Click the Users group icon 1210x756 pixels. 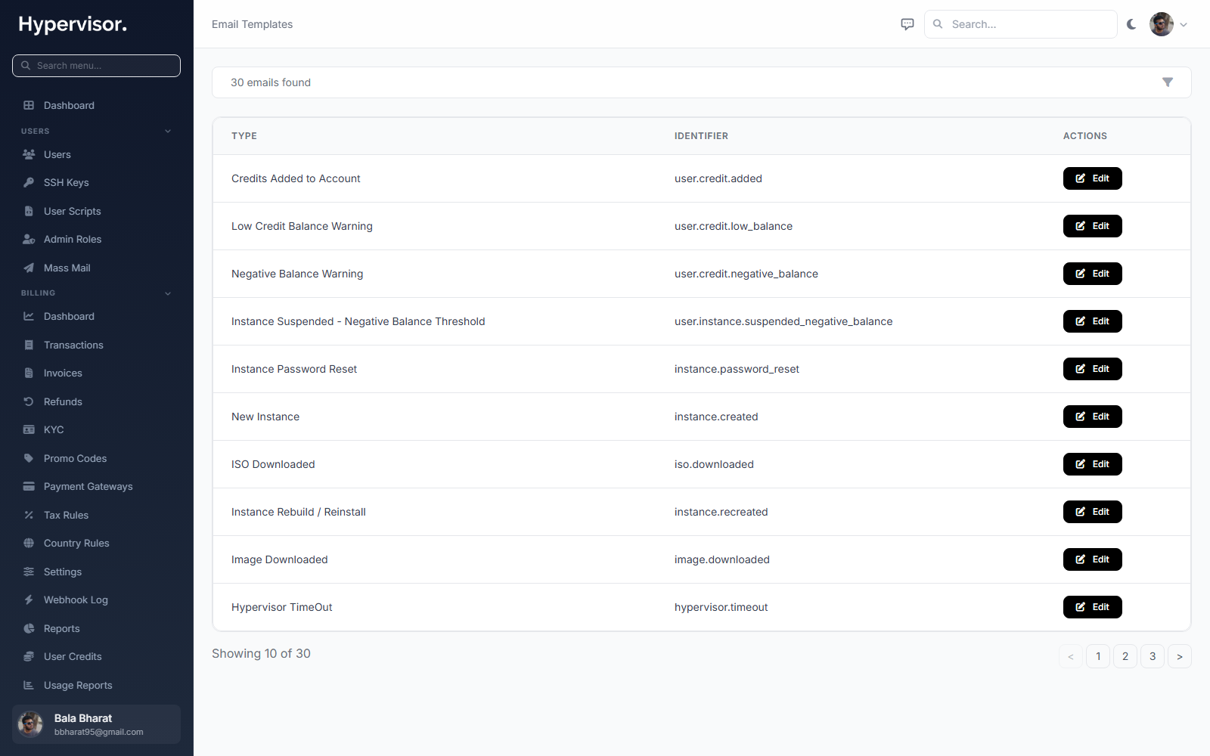[x=29, y=154]
